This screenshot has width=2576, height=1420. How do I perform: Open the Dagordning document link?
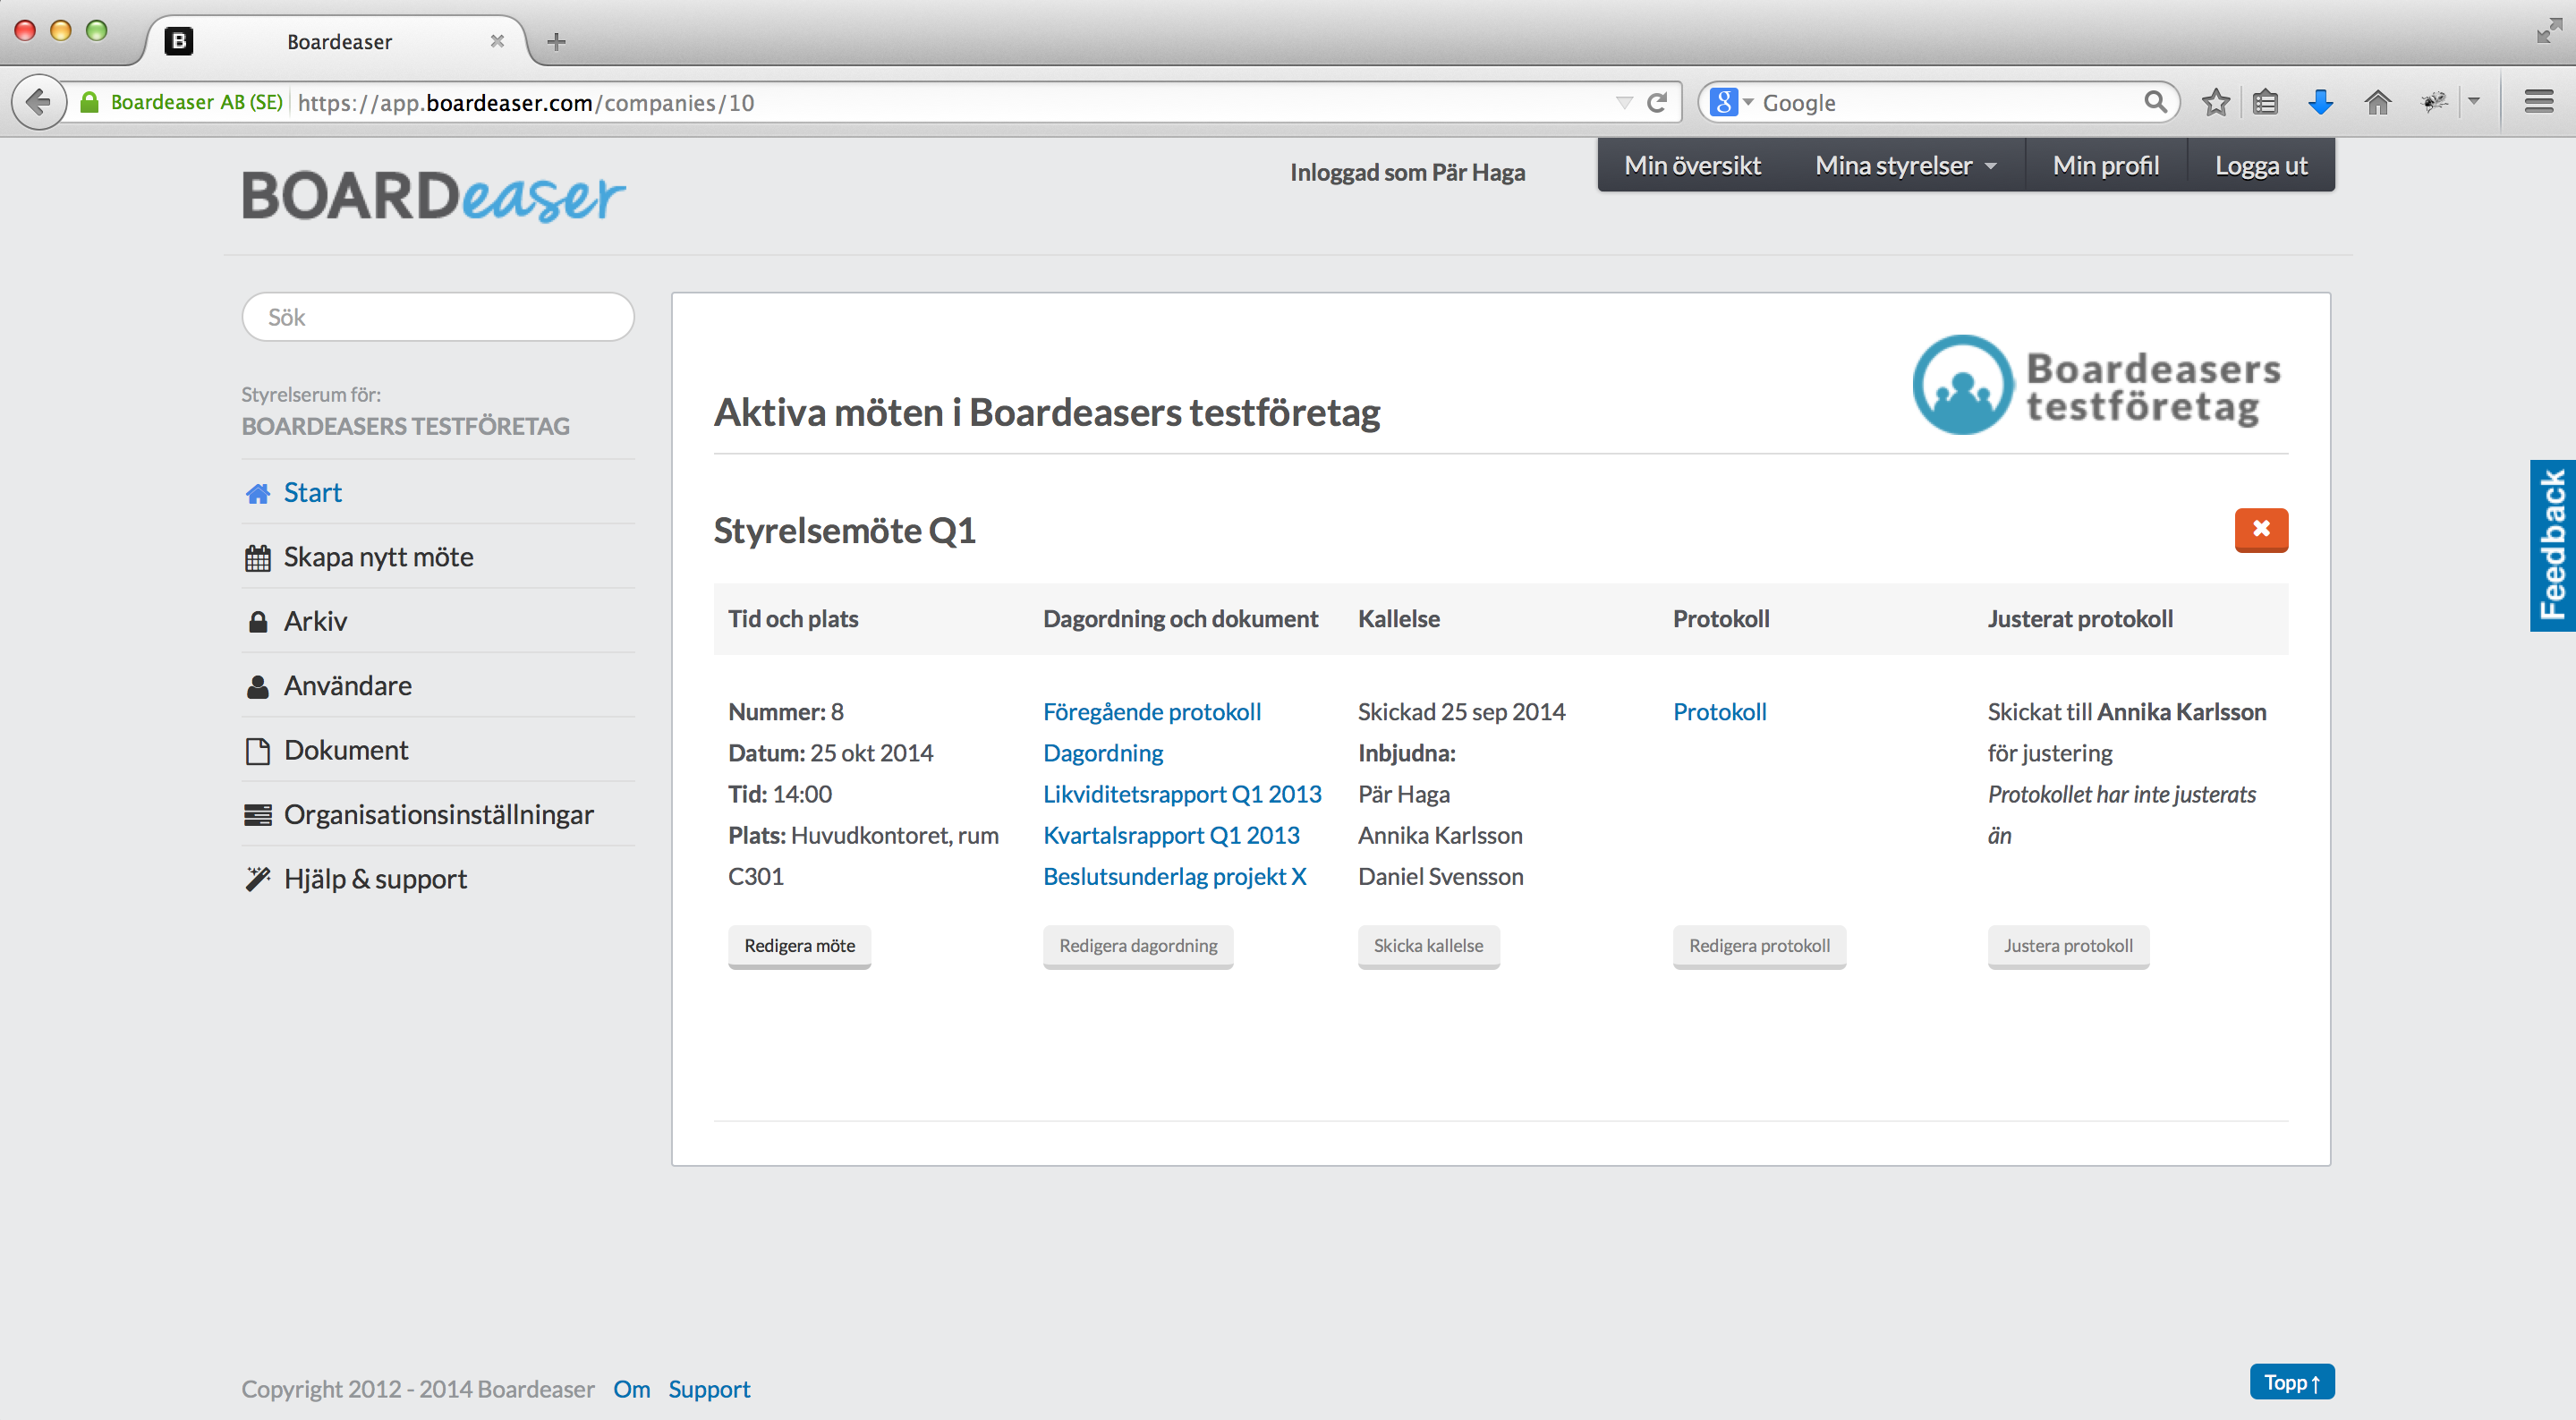coord(1103,753)
